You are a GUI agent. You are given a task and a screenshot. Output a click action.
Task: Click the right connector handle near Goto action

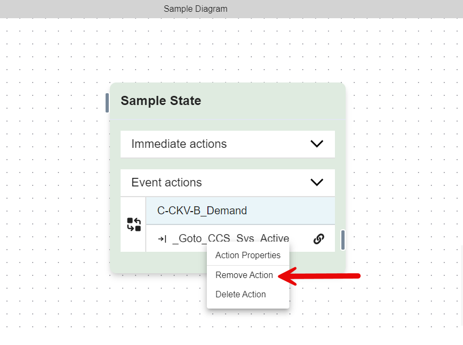point(343,240)
